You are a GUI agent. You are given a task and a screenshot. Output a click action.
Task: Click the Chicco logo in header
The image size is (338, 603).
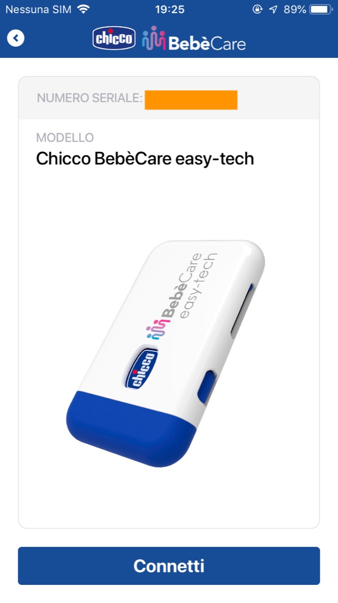coord(114,39)
